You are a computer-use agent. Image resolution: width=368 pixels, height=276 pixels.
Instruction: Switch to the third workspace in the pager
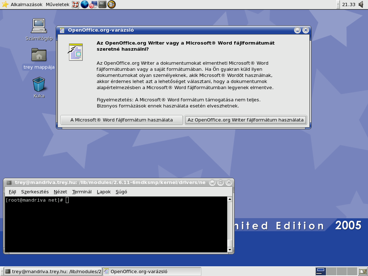(342, 272)
